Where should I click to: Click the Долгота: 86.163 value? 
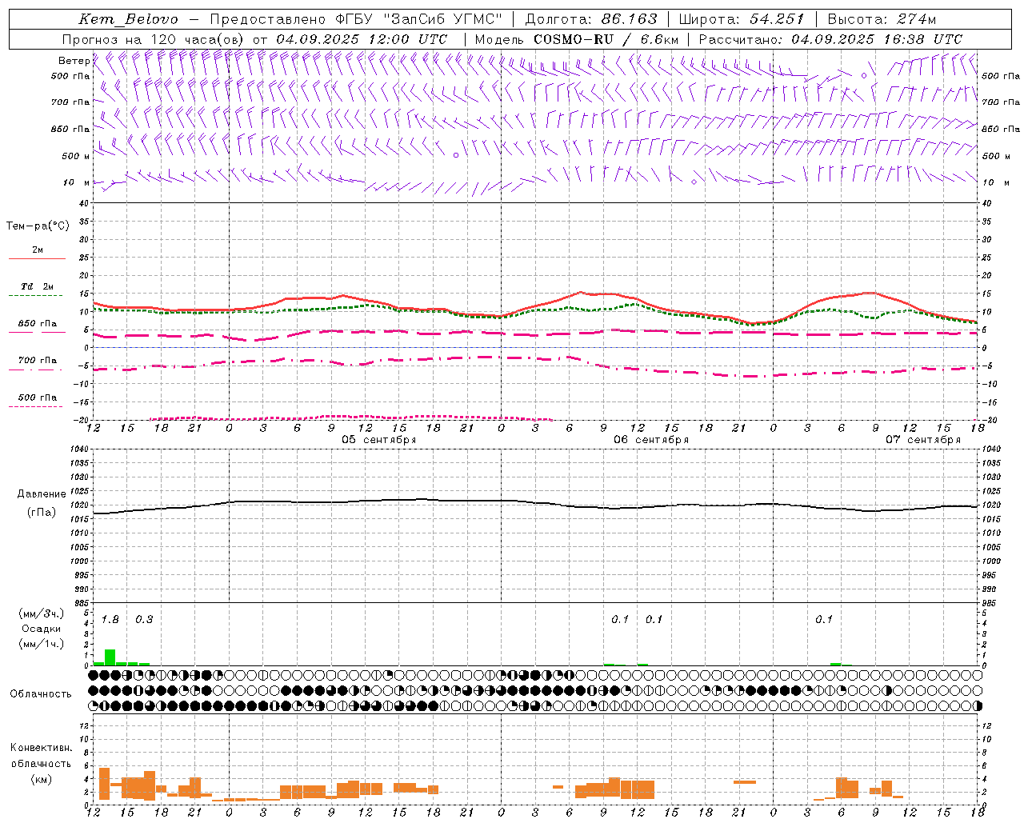click(591, 19)
